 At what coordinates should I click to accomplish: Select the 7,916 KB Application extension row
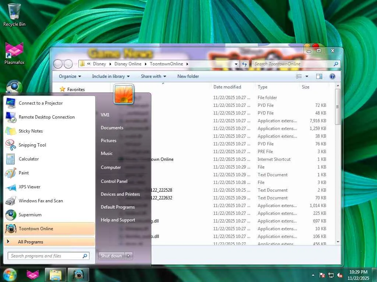click(x=222, y=121)
